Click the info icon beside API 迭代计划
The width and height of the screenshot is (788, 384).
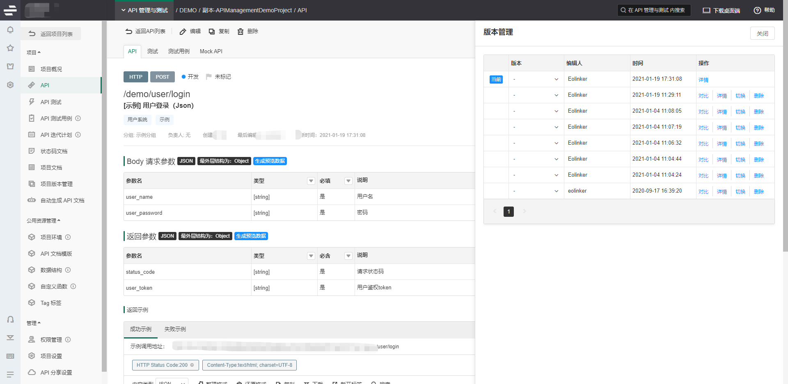78,135
